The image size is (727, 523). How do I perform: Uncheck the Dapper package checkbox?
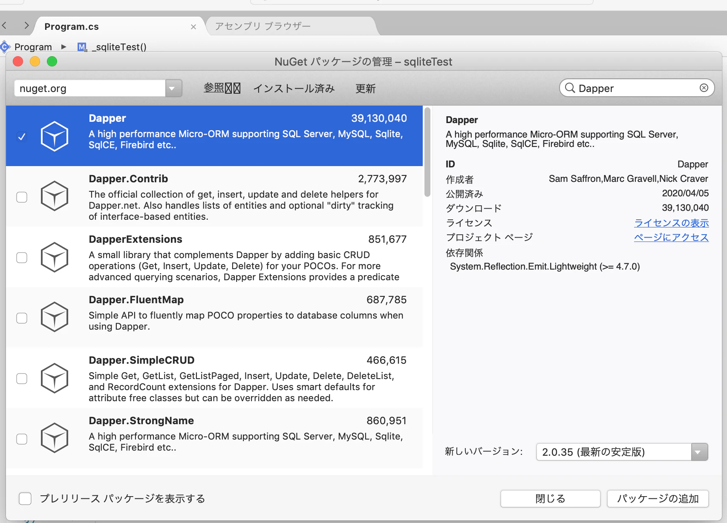click(22, 137)
